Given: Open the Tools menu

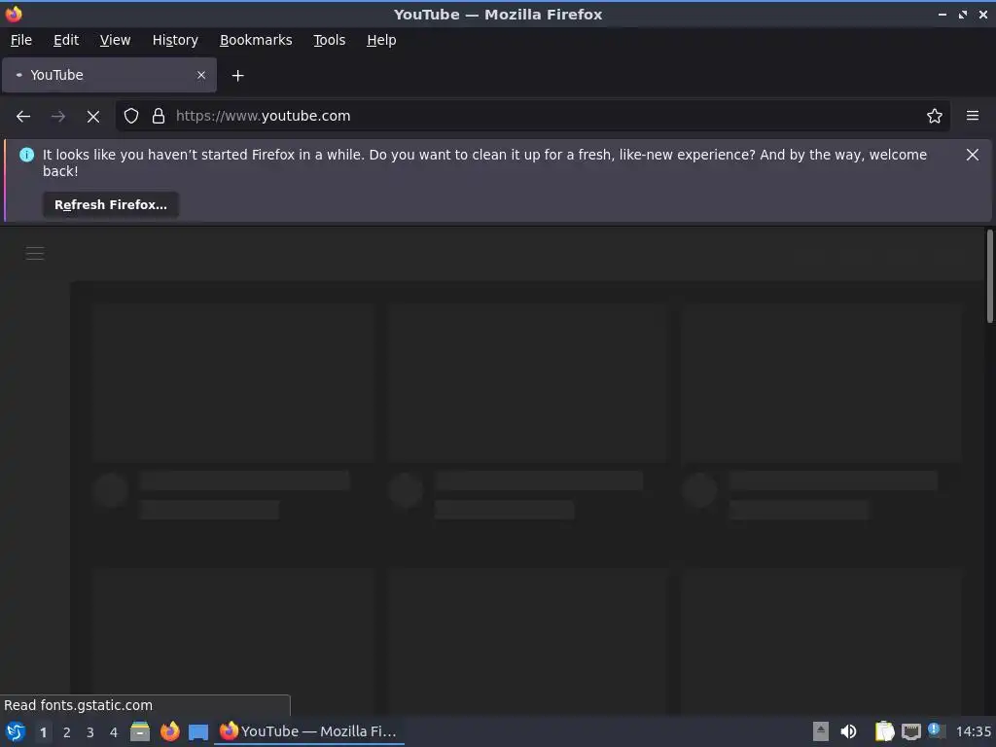Looking at the screenshot, I should coord(329,40).
